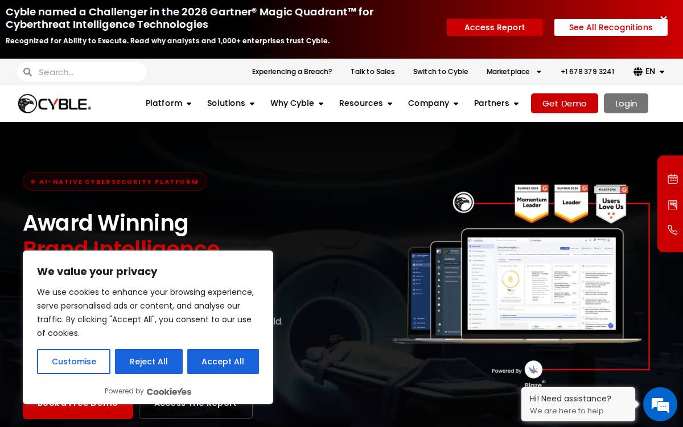
Task: Open the blue chat bubble widget
Action: (660, 404)
